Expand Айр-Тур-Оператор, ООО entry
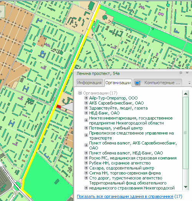This screenshot has height=201, width=192. tap(86, 98)
